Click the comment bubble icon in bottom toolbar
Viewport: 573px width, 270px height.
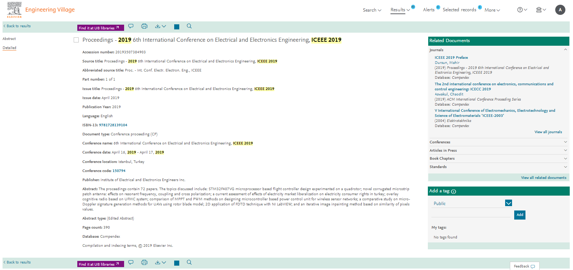[131, 262]
